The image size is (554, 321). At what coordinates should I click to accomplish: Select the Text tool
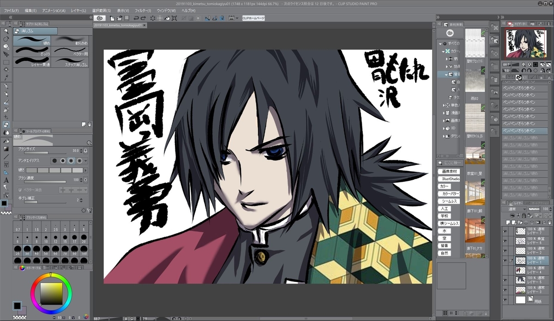(x=6, y=180)
